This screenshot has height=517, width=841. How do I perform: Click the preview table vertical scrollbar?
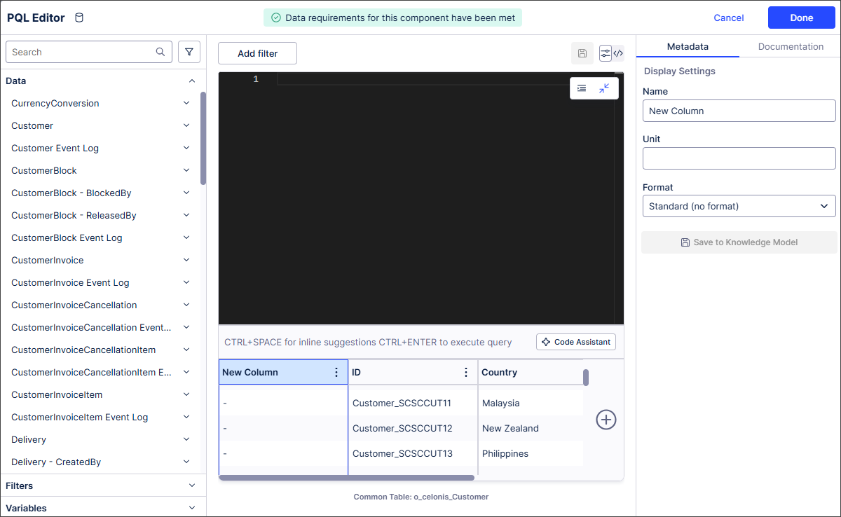click(586, 378)
